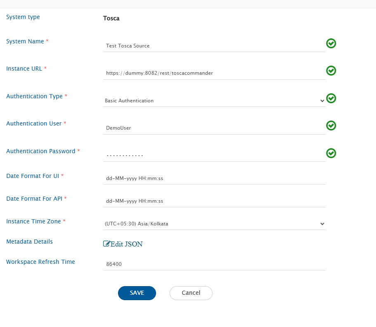This screenshot has width=376, height=327.
Task: Click the green check icon beside Authentication Type
Action: tap(331, 98)
